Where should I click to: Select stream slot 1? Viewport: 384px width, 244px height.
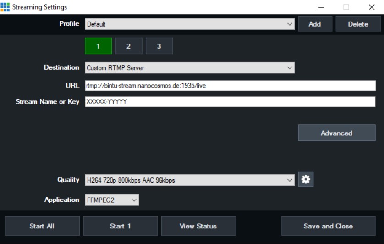[x=98, y=46]
